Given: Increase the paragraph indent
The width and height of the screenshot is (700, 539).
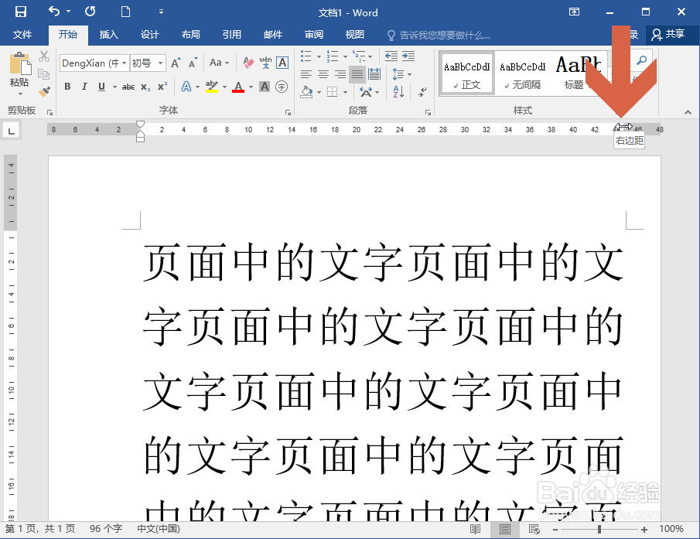Looking at the screenshot, I should [408, 56].
